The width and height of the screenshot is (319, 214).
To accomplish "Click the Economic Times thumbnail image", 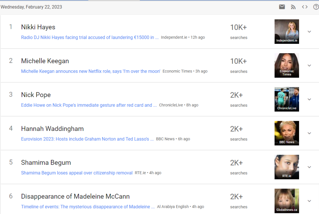I will (287, 65).
